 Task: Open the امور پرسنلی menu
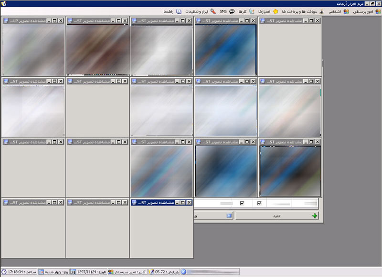click(367, 11)
